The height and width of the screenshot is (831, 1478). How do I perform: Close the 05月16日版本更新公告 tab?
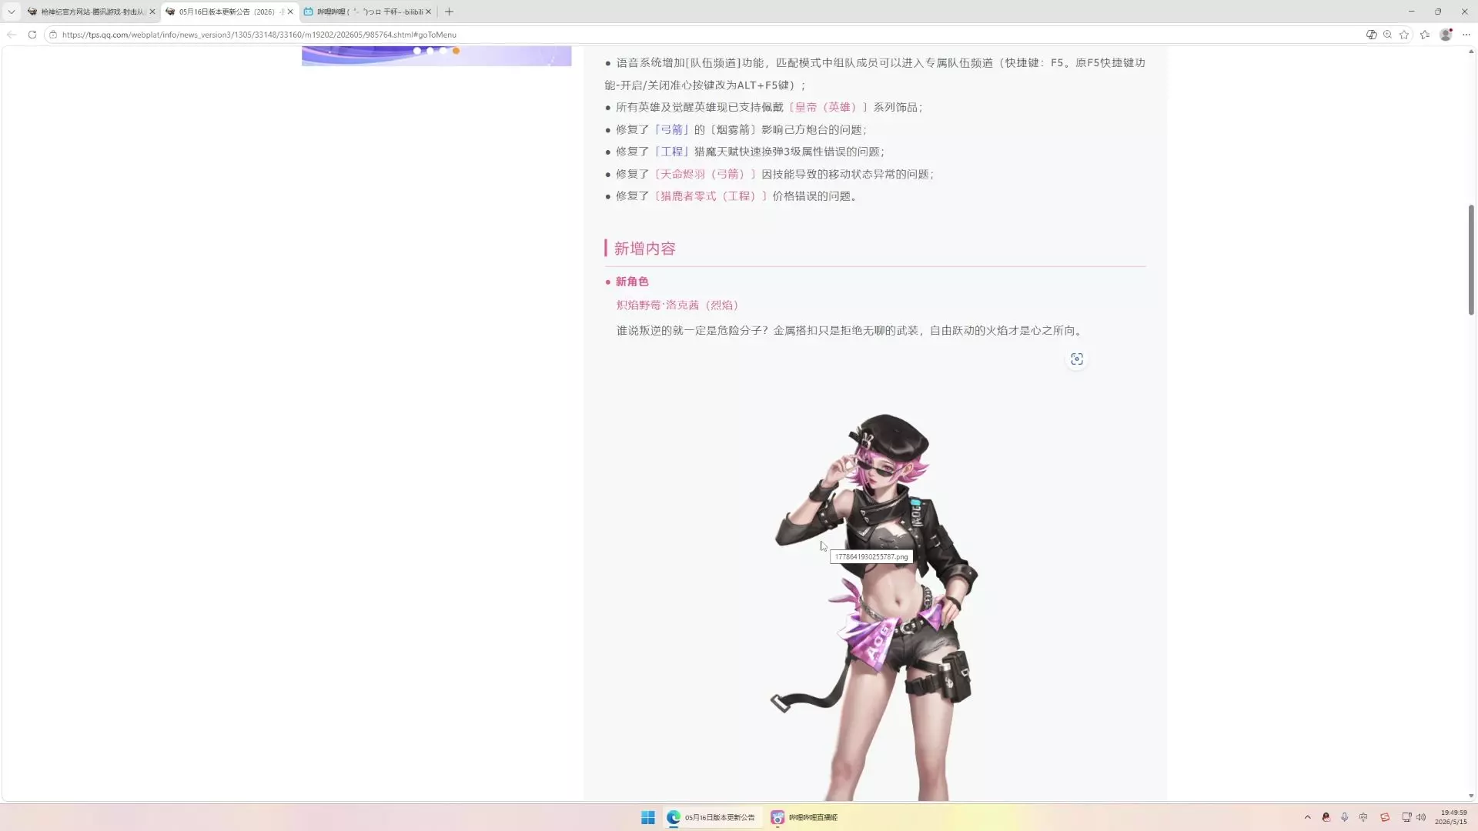(x=290, y=12)
